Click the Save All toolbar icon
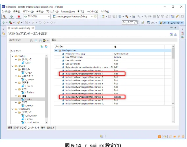 114,16
